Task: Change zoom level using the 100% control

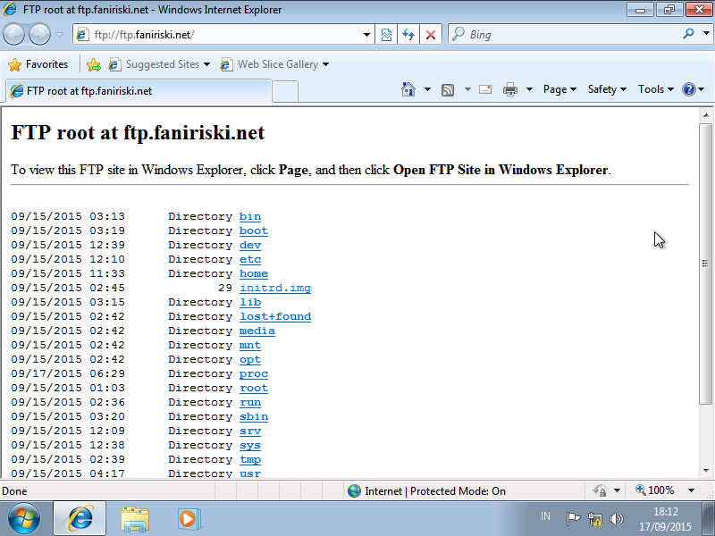Action: pyautogui.click(x=660, y=490)
